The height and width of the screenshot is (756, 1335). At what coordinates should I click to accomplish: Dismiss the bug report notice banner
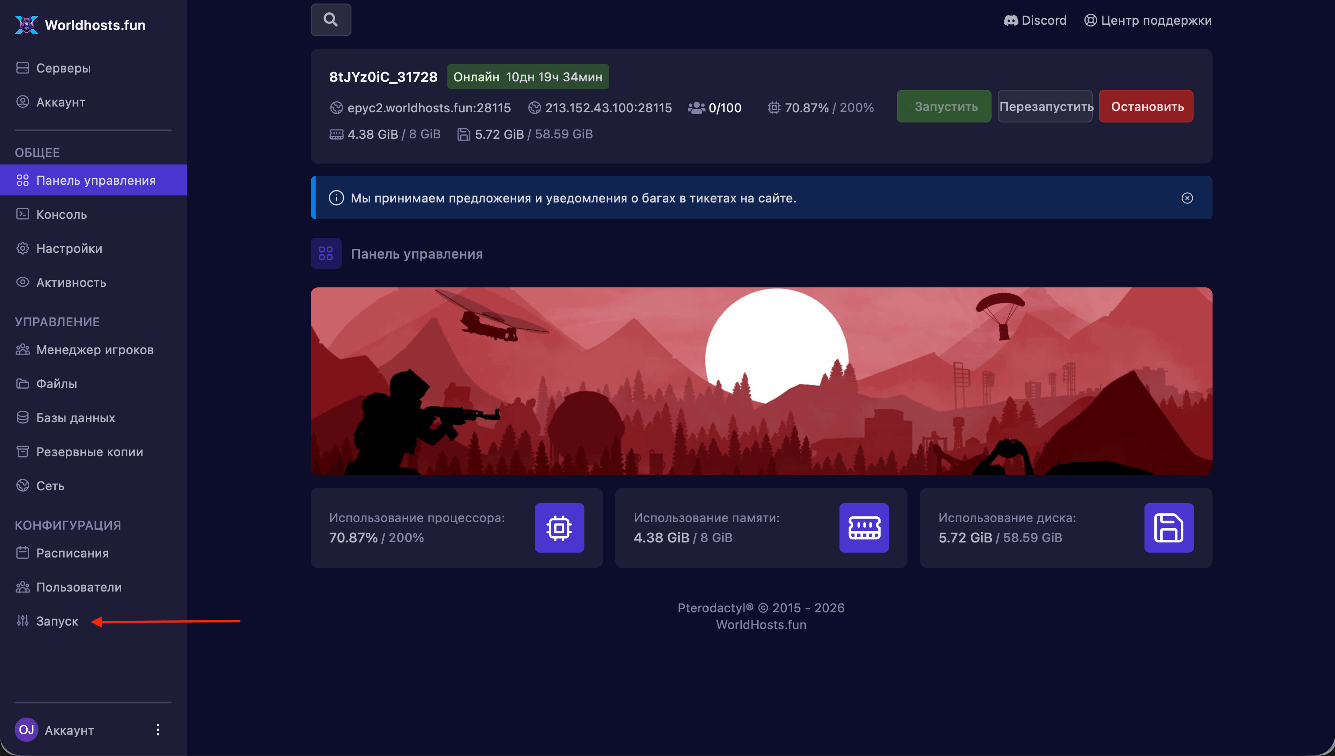(x=1187, y=198)
